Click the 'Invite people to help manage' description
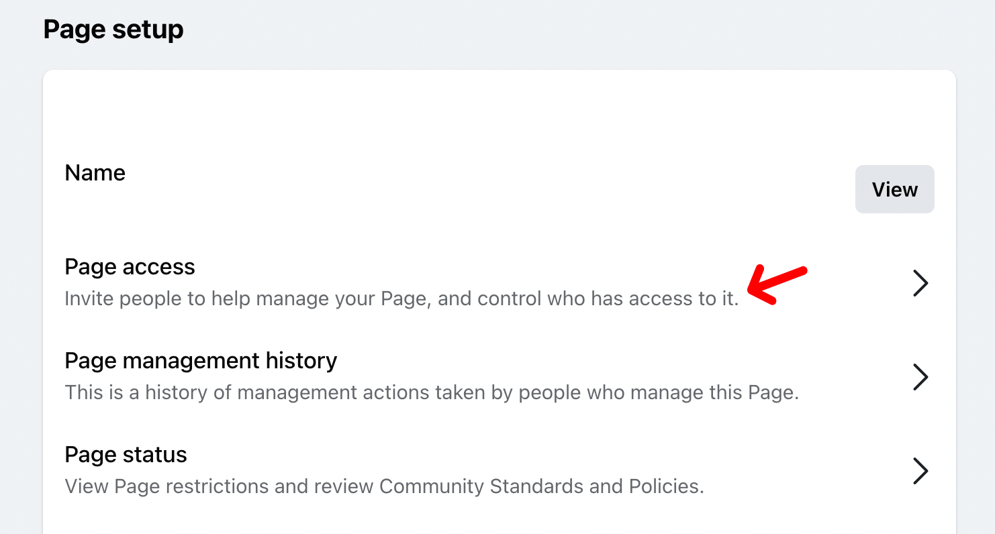995x534 pixels. [x=401, y=299]
